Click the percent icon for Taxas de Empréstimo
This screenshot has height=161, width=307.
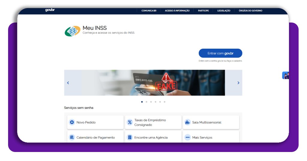[130, 122]
